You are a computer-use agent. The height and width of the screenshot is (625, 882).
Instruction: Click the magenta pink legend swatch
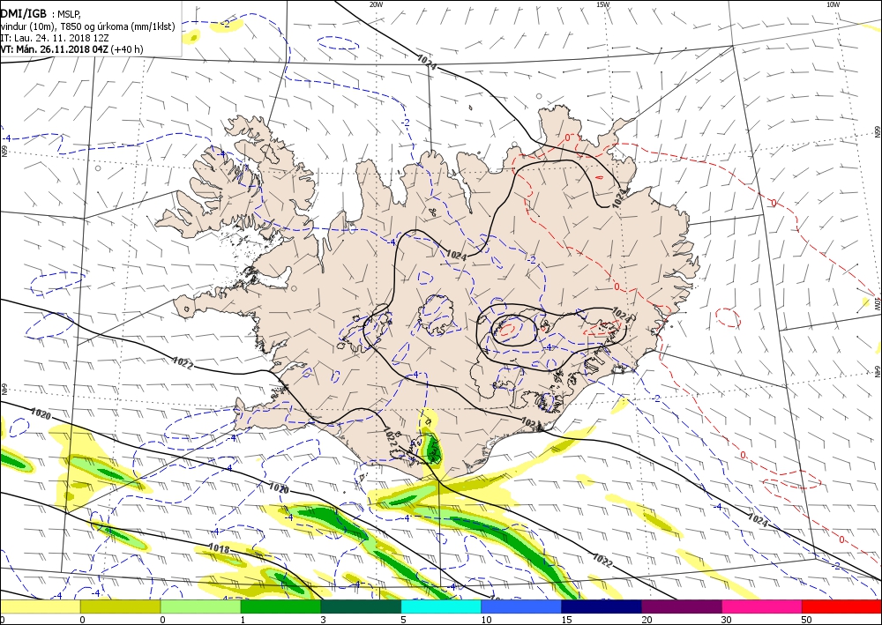[762, 606]
